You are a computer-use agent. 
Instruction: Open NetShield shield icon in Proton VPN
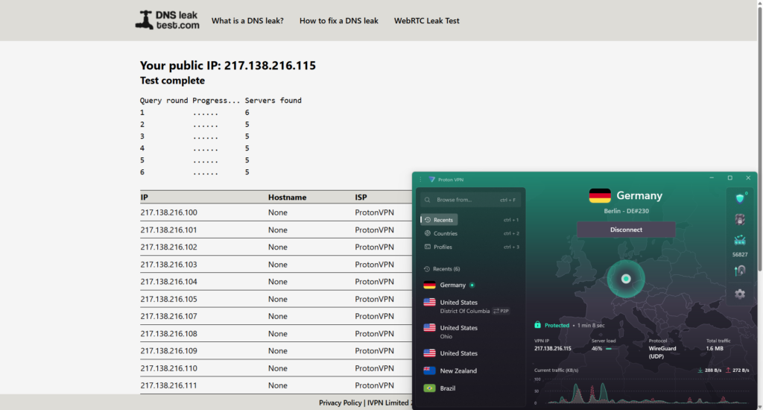point(740,198)
